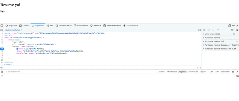Click the buildToken.php URL string
Viewport: 239px width, 101px height.
click(37, 45)
